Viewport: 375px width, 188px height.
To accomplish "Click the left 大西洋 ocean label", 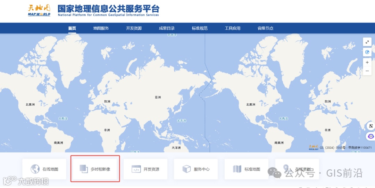I will 63,119.
